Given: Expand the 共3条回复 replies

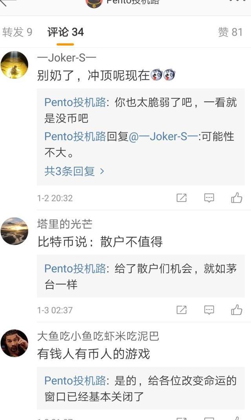Looking at the screenshot, I should (x=74, y=171).
